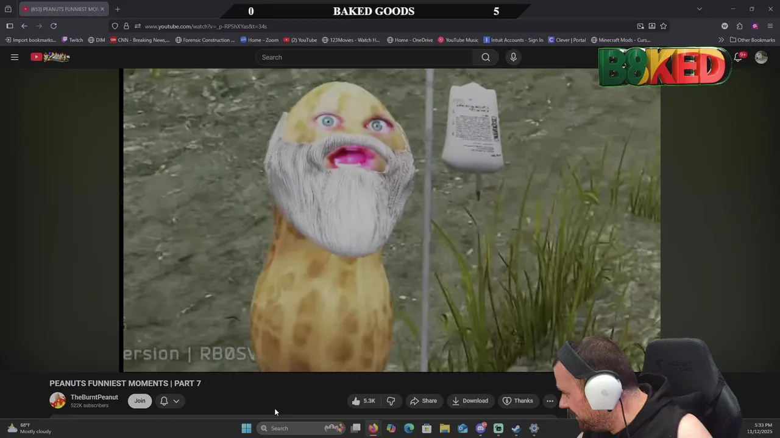Click the YouTube search magnifier button
The width and height of the screenshot is (780, 438).
pyautogui.click(x=486, y=57)
